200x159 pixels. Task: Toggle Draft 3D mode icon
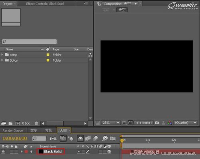(71, 139)
